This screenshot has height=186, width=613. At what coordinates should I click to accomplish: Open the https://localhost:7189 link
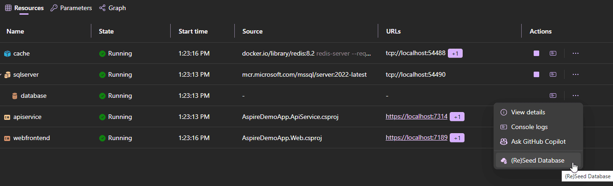(417, 138)
